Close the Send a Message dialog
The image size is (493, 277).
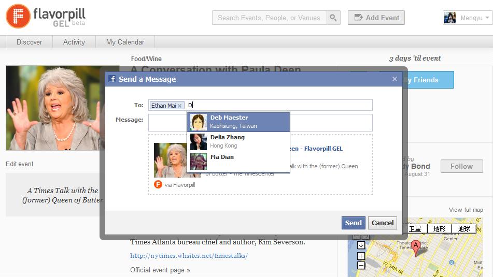click(x=395, y=79)
